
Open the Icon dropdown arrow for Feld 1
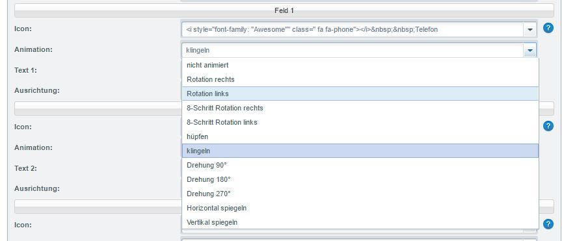pos(530,30)
